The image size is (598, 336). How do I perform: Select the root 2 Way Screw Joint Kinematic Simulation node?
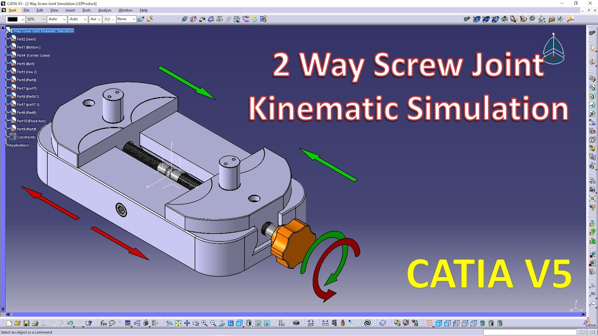coord(43,31)
